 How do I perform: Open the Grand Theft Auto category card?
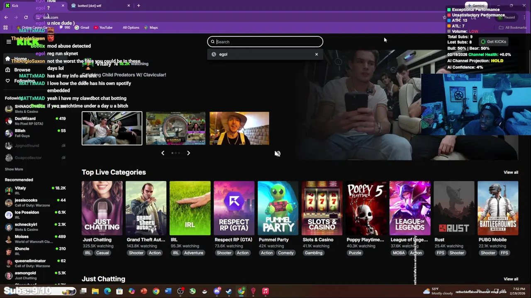(146, 208)
